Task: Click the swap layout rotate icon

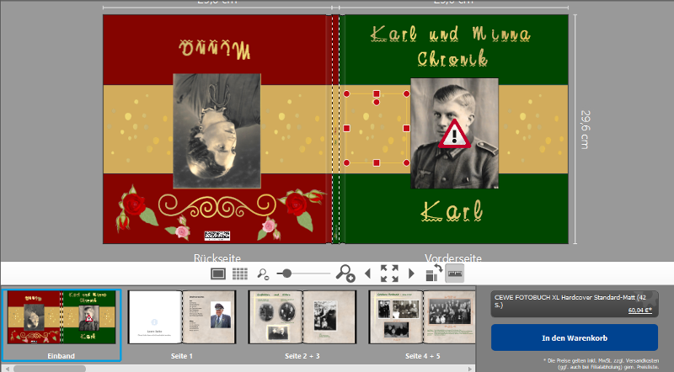Action: point(434,273)
